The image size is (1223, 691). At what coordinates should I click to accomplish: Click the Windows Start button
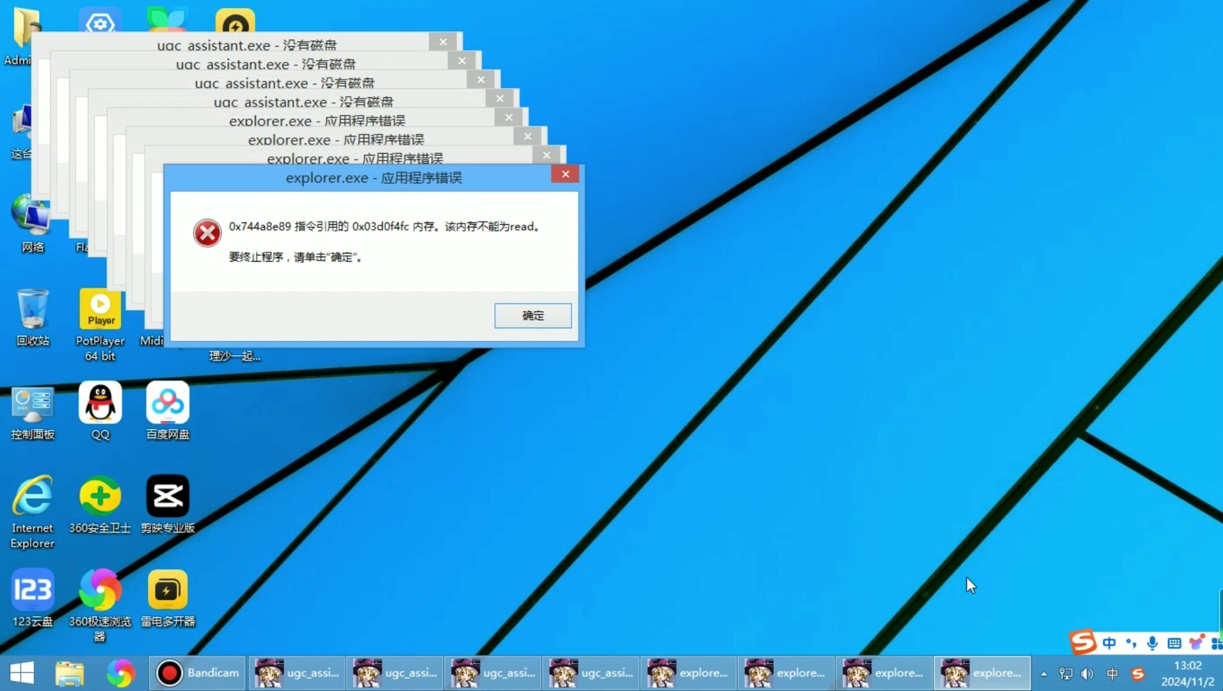point(22,673)
